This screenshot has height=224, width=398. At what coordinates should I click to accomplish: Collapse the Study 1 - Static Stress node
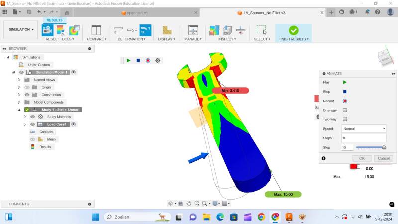[19, 110]
